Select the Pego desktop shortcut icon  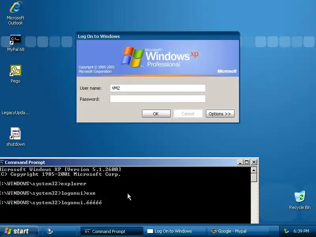coord(15,74)
